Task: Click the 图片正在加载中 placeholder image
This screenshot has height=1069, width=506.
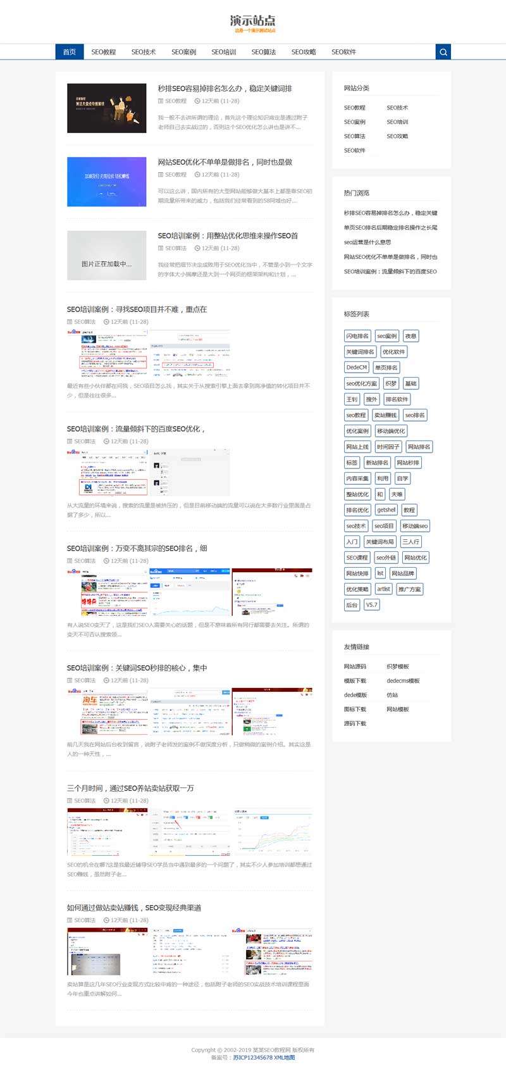Action: tap(106, 255)
